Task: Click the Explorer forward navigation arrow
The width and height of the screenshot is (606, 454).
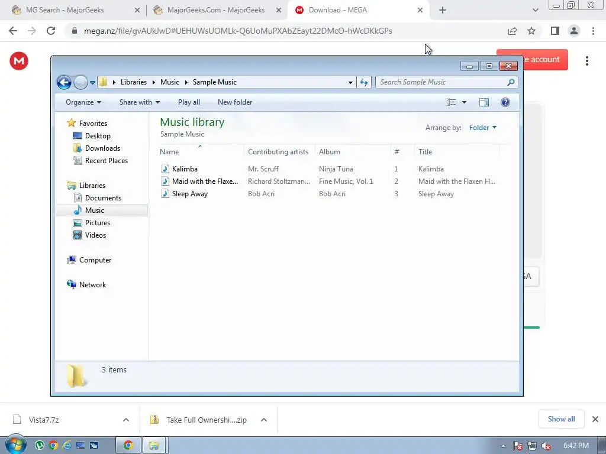Action: point(80,82)
